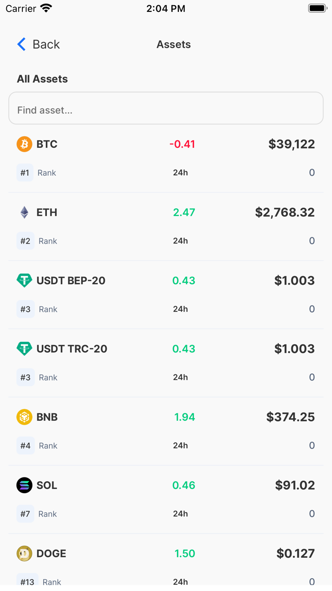Tap the battery indicator in status bar

coord(316,7)
